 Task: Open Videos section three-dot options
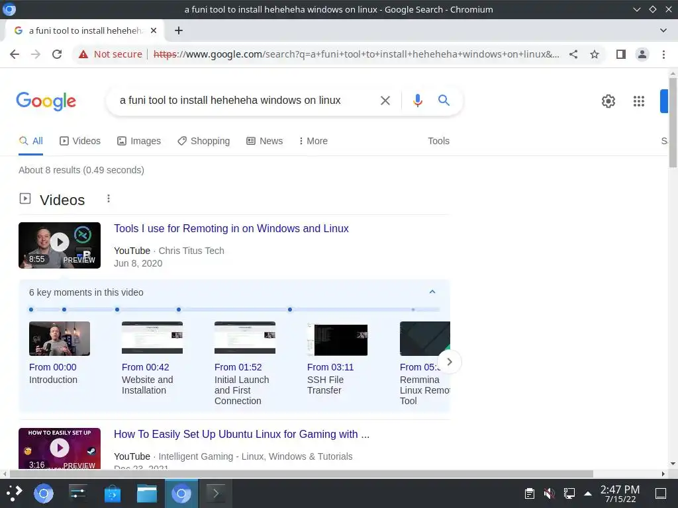click(109, 198)
